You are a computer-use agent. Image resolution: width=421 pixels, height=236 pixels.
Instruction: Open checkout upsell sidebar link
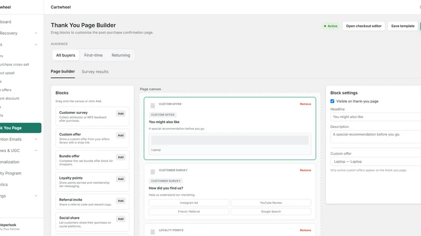pyautogui.click(x=8, y=73)
